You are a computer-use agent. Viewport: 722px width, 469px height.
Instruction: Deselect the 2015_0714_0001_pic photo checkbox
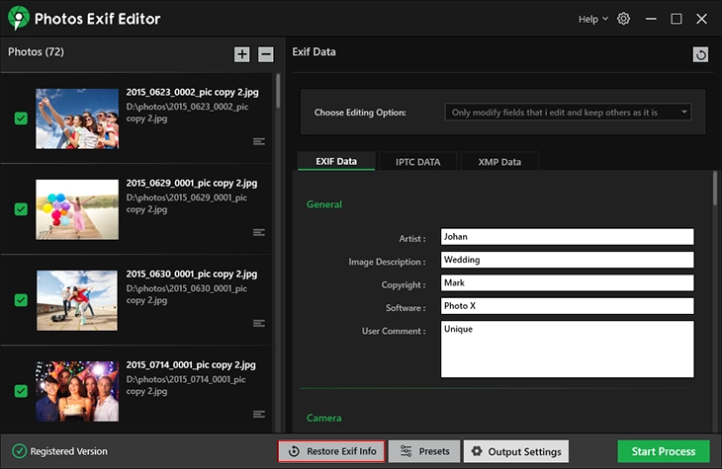tap(21, 391)
